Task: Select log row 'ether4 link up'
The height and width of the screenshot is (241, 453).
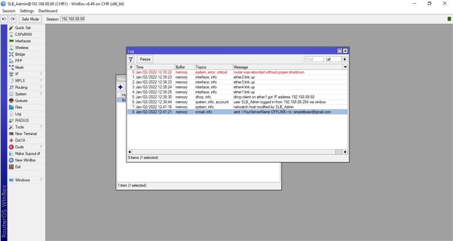Action: point(237,87)
